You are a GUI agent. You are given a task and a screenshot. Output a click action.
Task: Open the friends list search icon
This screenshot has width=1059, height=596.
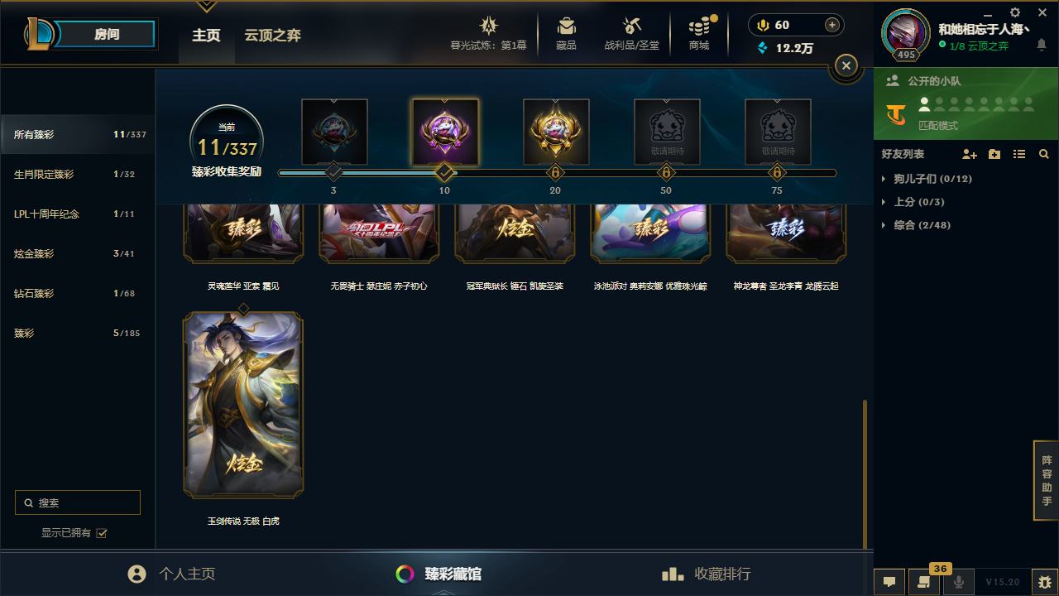point(1044,154)
